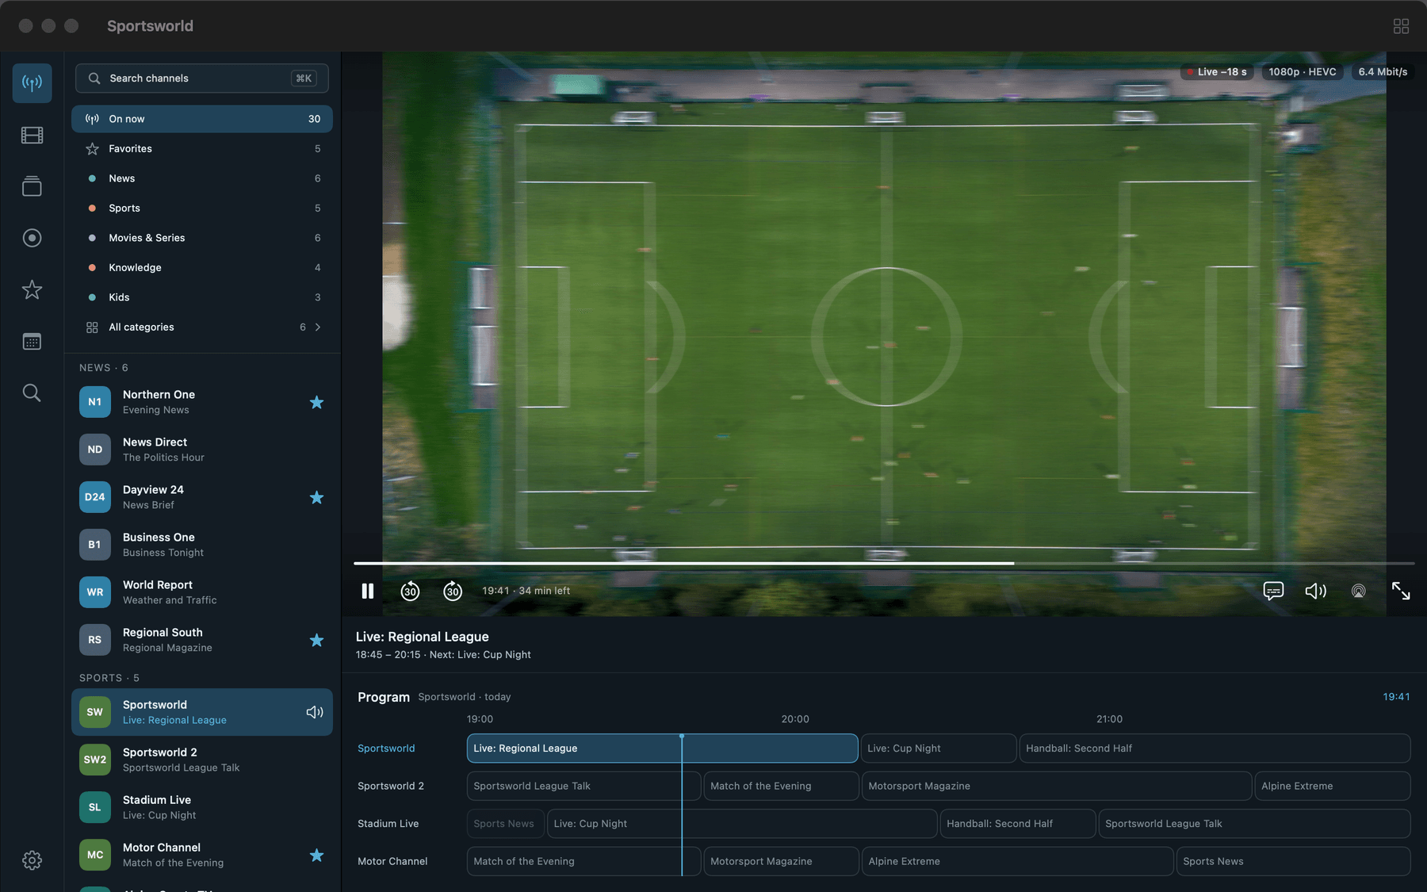Click the 1080p · HEVC quality badge

[1302, 71]
